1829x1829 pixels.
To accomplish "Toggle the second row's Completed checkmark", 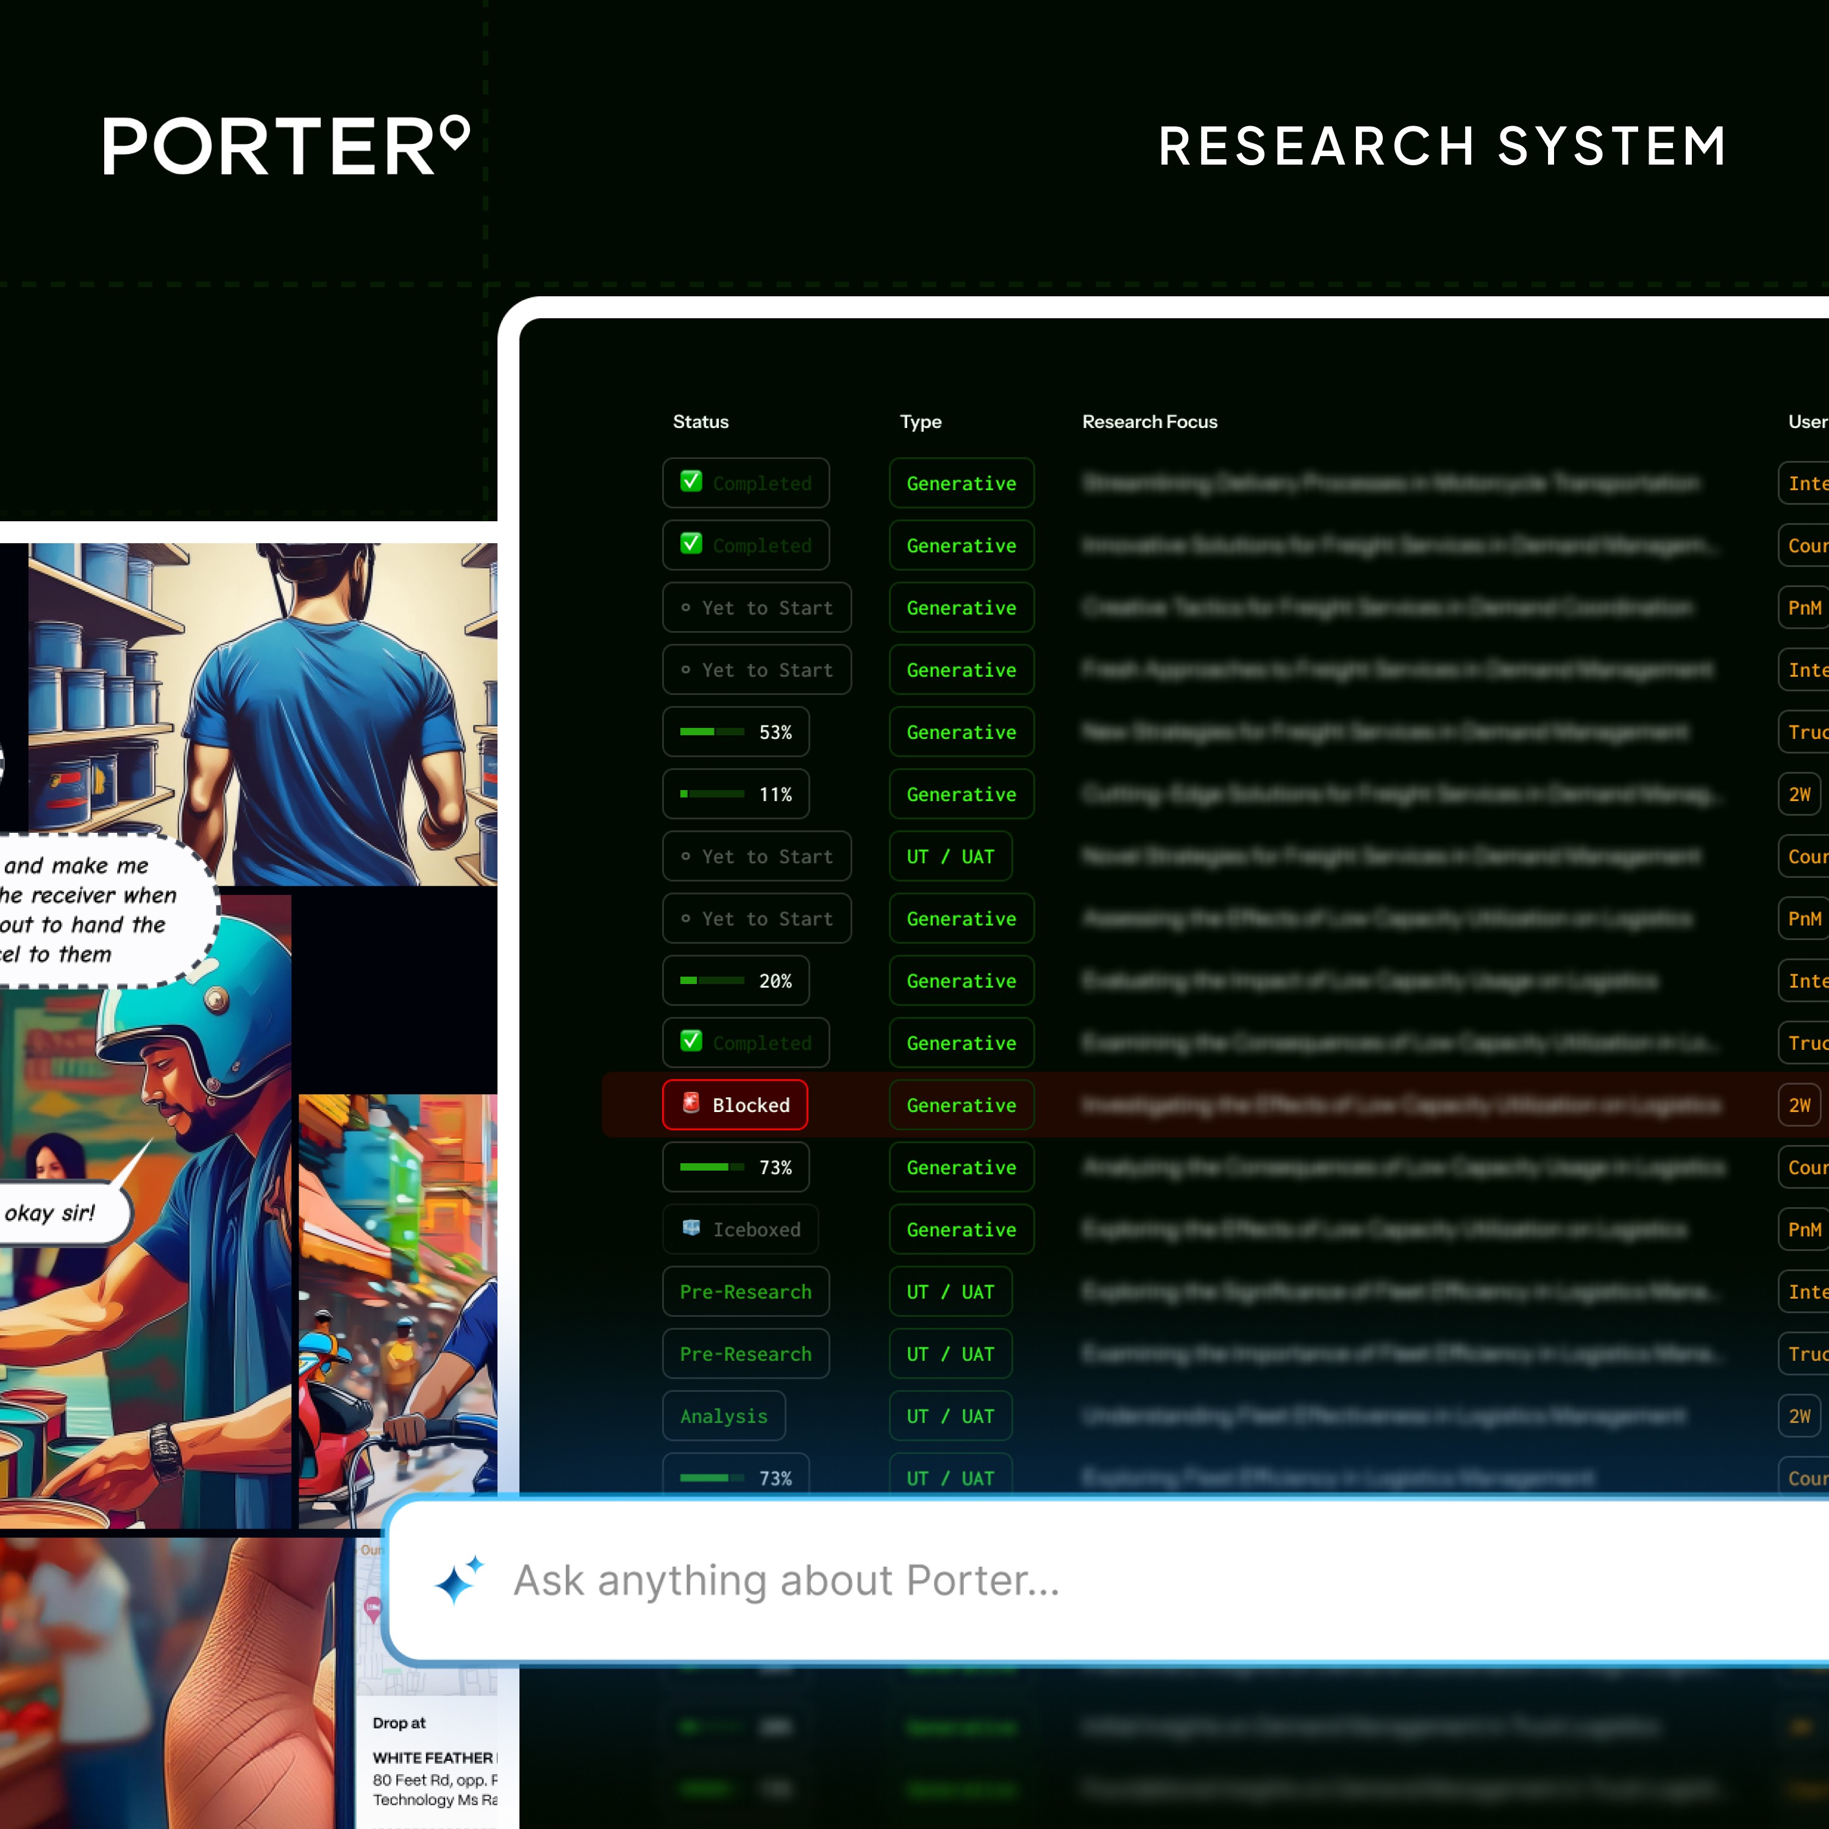I will 691,543.
